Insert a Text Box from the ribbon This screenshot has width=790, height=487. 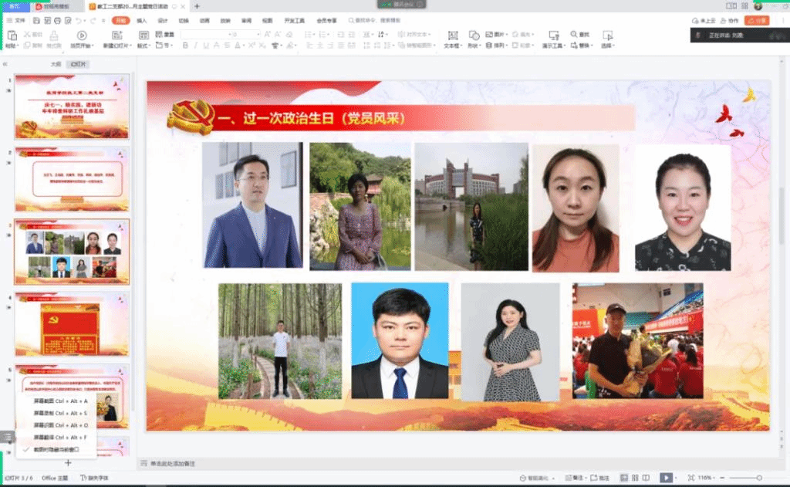(452, 36)
